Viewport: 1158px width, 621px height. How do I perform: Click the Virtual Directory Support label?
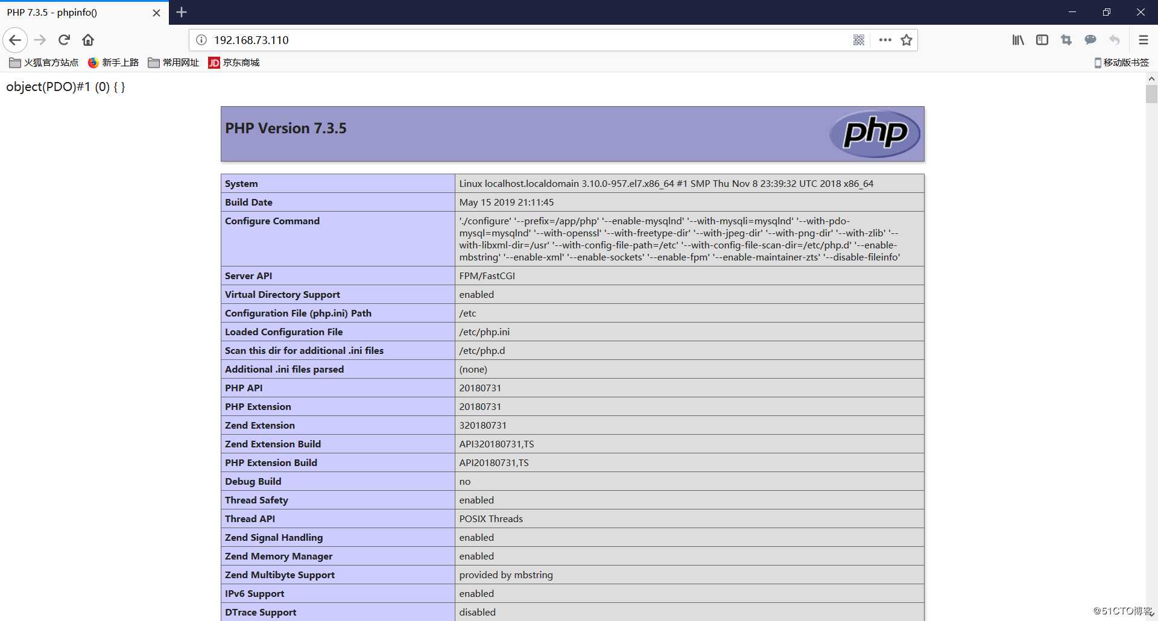(x=282, y=295)
